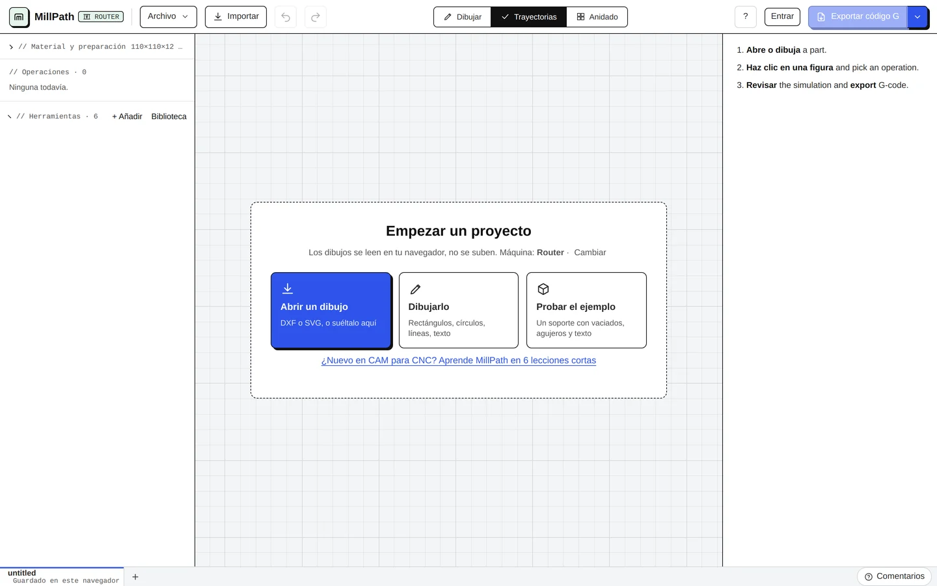This screenshot has width=937, height=586.
Task: Click the Operaciones · 0 header text
Action: (x=48, y=72)
